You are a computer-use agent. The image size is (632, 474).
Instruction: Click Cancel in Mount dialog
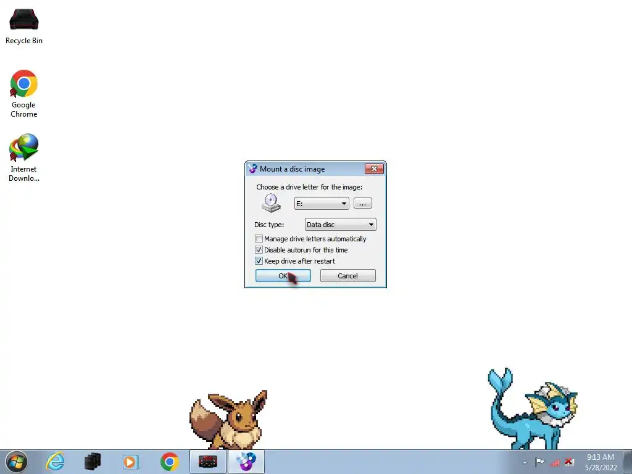pyautogui.click(x=348, y=276)
